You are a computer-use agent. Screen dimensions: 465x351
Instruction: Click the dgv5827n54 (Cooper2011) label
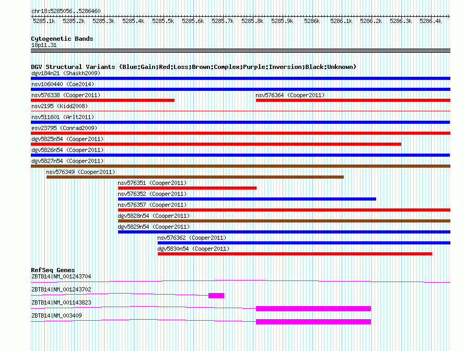point(67,161)
